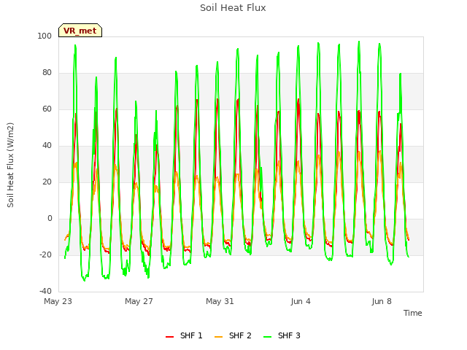This screenshot has width=467, height=350.
Task: Click the 0 y-axis tick label
Action: pyautogui.click(x=50, y=219)
